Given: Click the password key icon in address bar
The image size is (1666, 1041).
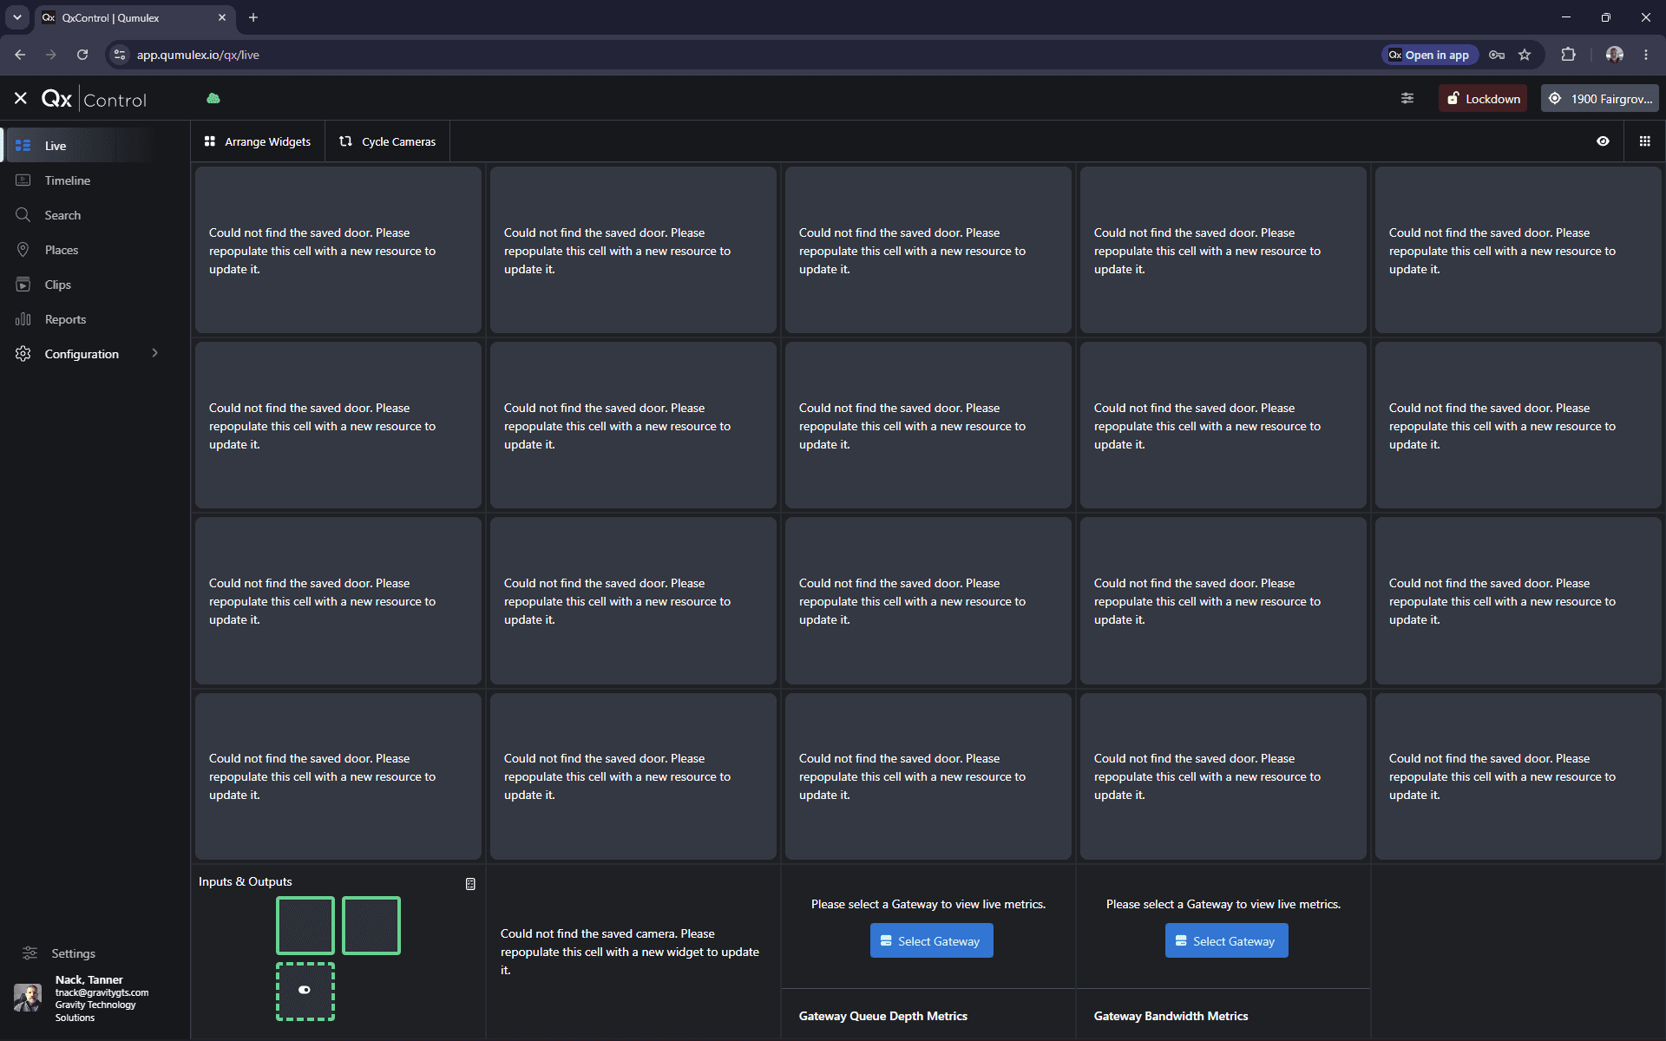Looking at the screenshot, I should [1497, 55].
